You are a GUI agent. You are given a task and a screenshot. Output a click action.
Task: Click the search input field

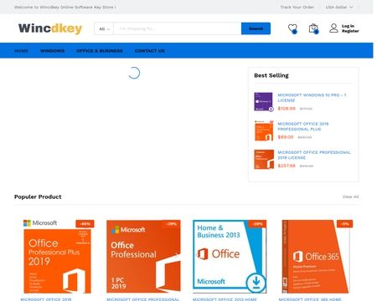[178, 28]
